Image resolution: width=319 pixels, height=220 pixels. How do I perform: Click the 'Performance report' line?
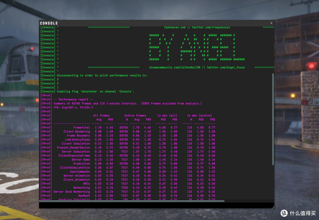[73, 99]
